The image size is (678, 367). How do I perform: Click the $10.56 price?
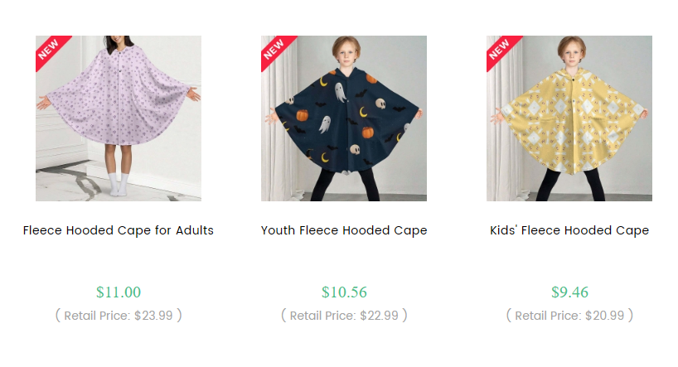(344, 292)
